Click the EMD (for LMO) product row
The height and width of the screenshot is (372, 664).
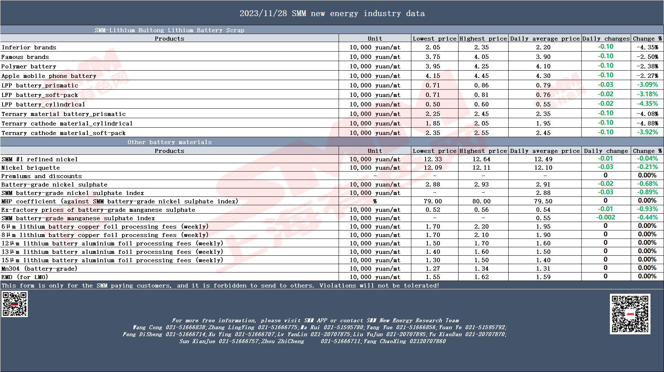[x=332, y=277]
